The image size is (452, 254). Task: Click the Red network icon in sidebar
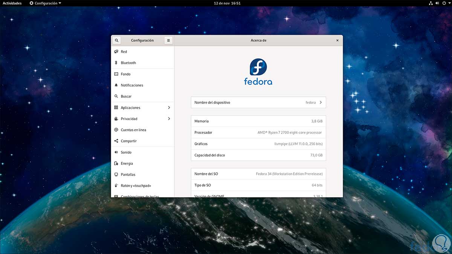tap(116, 52)
